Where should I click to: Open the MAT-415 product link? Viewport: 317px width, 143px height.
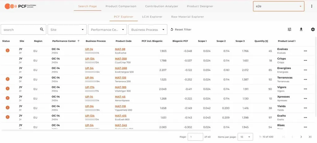click(121, 116)
